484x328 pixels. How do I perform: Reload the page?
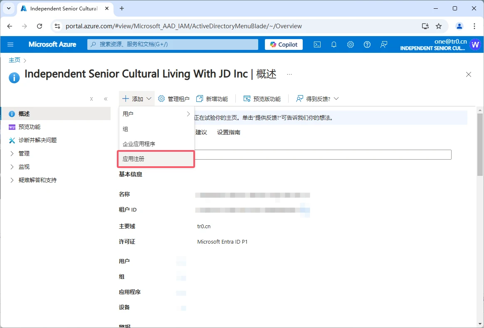tap(40, 26)
